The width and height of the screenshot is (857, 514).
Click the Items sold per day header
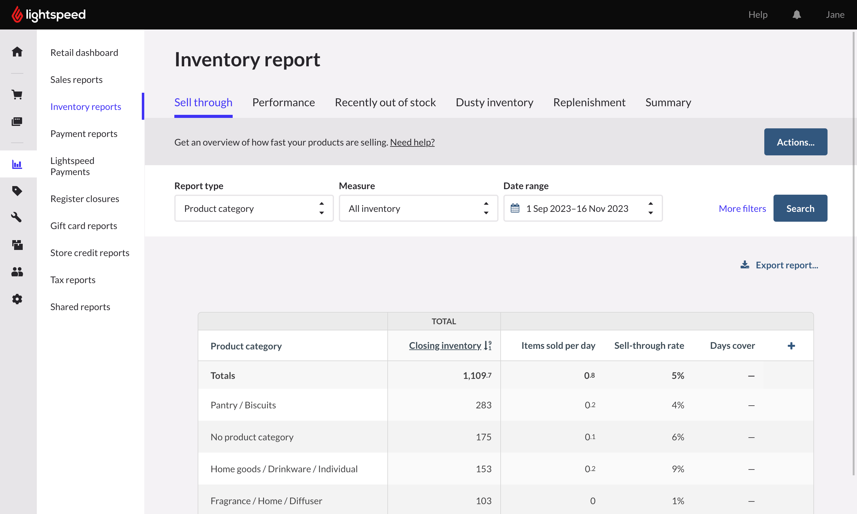tap(558, 345)
